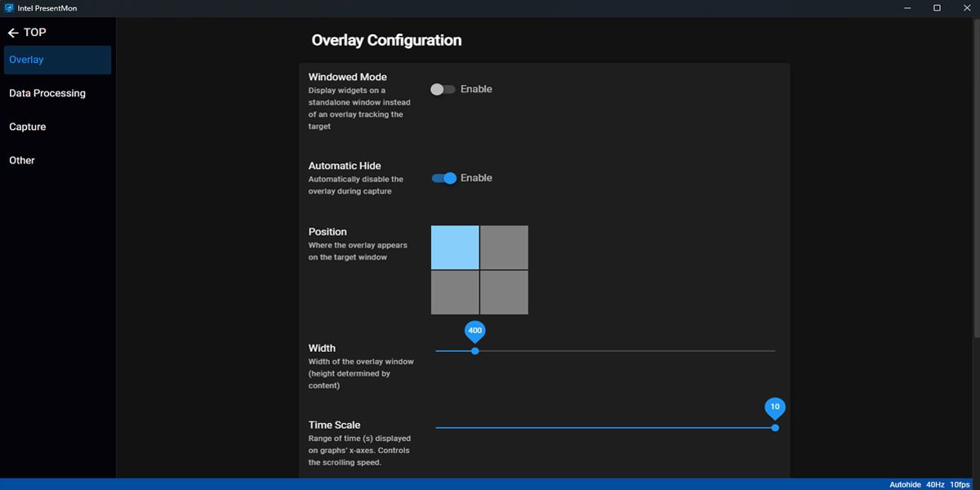
Task: Open the Overlay settings section
Action: (57, 60)
